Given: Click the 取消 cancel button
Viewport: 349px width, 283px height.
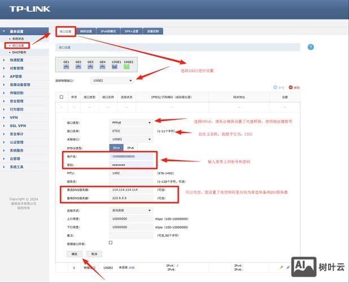Looking at the screenshot, I should click(94, 254).
